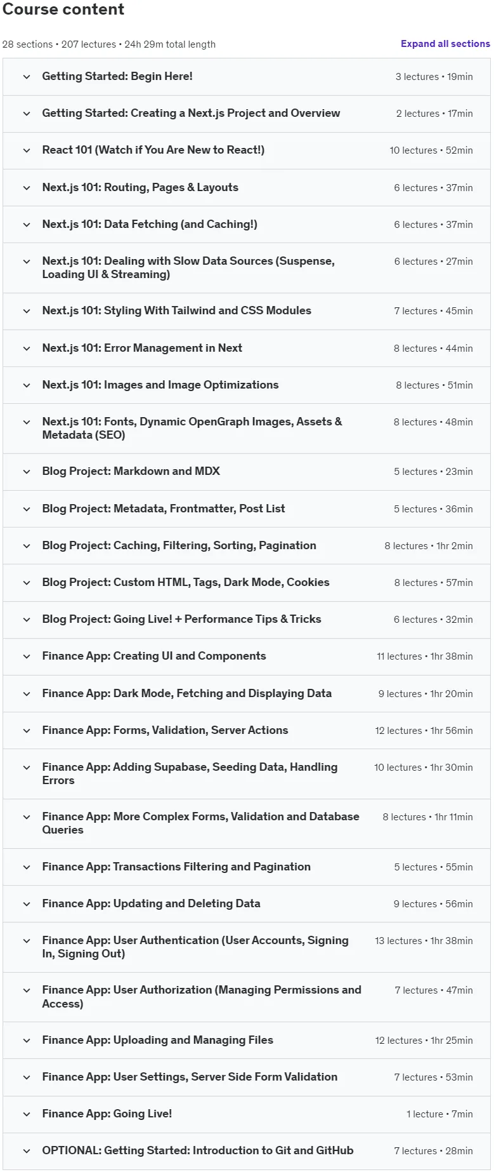Expand the chevron for Error Management in Next
Viewport: 494px width, 1172px height.
click(x=27, y=349)
